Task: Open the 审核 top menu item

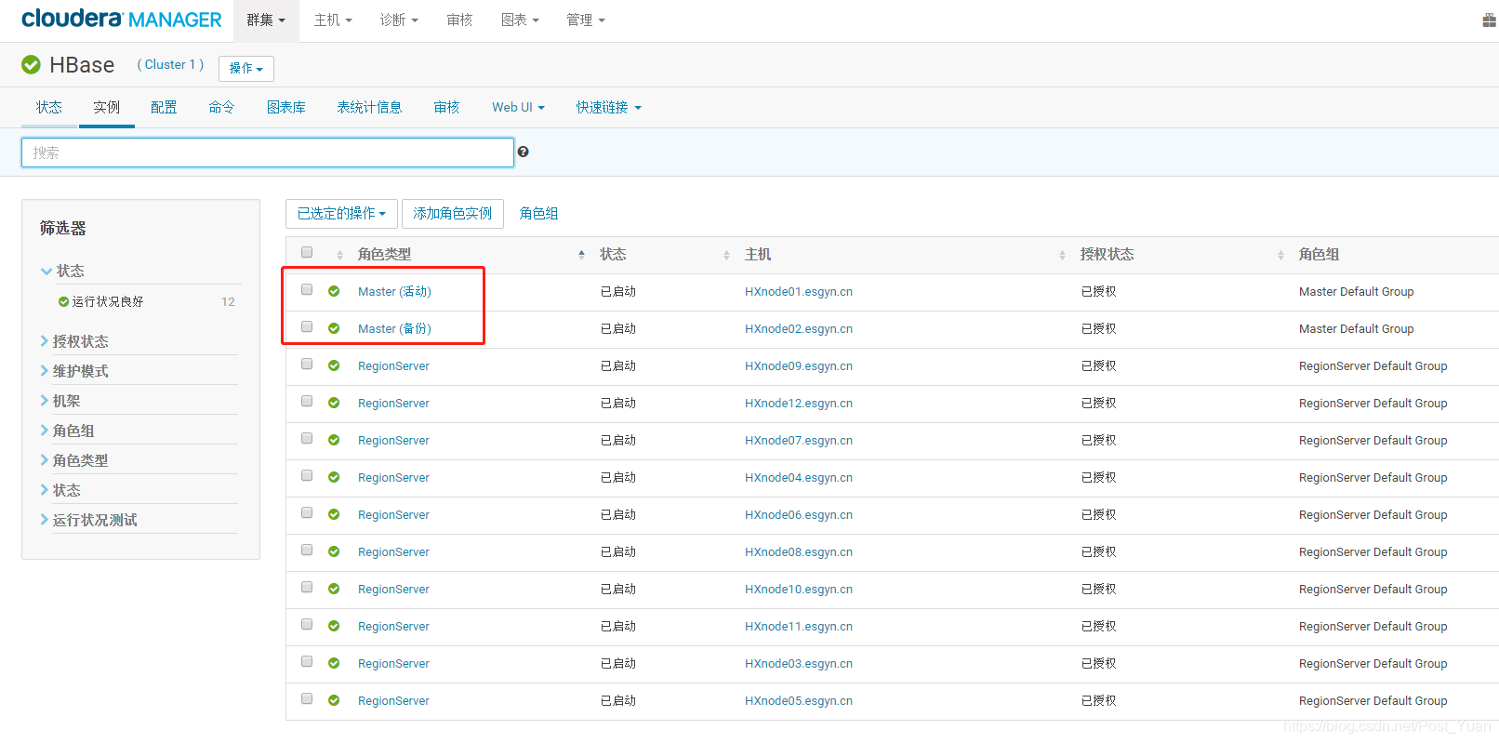Action: coord(459,20)
